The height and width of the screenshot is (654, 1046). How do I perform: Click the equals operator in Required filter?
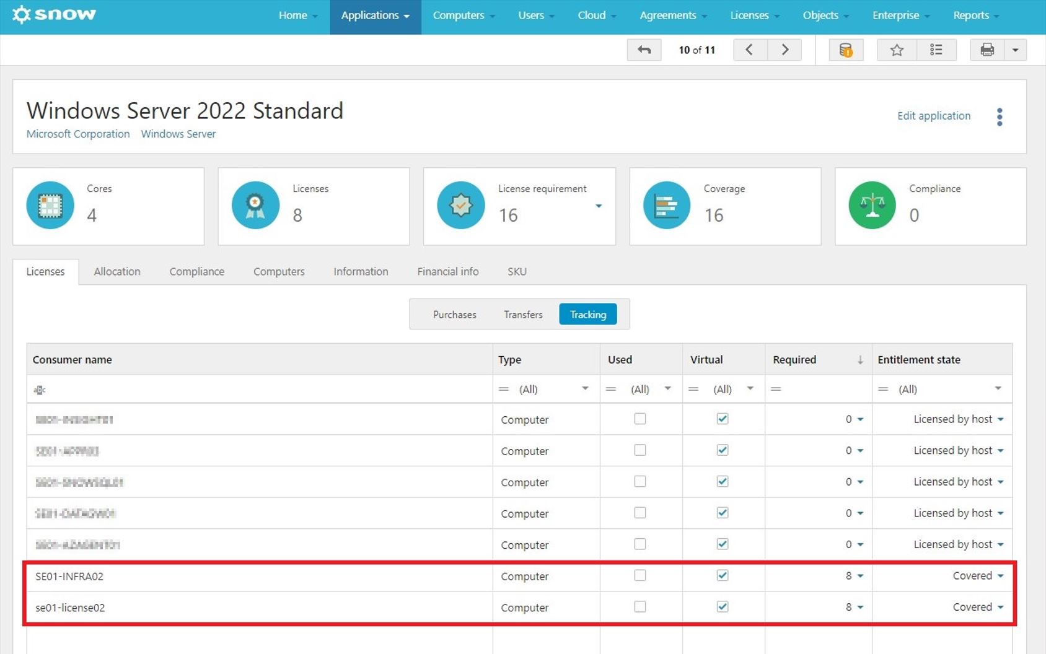click(776, 389)
